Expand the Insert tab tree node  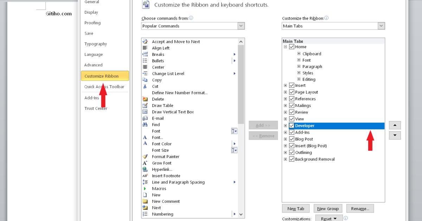[x=286, y=86]
